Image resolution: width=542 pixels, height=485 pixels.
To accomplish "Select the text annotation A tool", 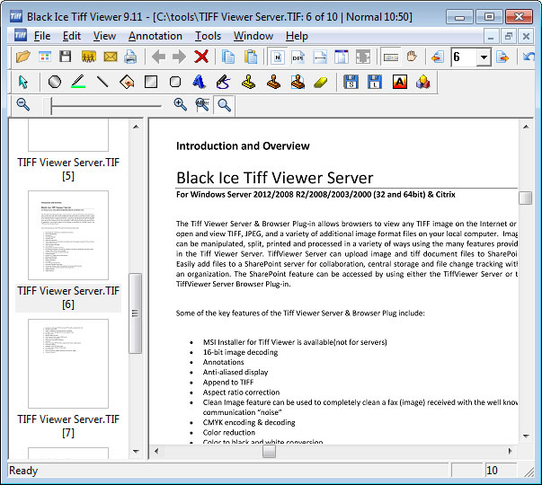I will pyautogui.click(x=199, y=82).
